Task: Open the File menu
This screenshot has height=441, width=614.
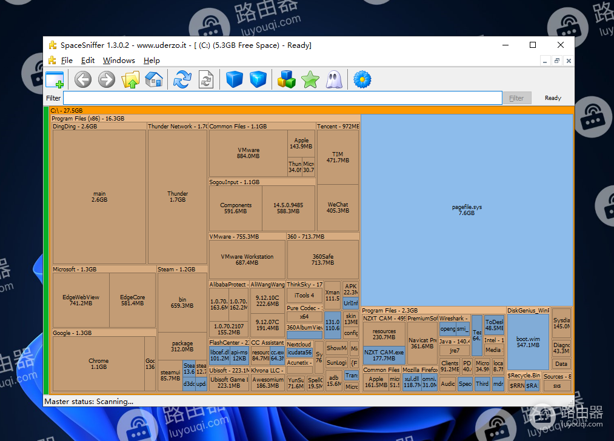Action: click(x=67, y=61)
